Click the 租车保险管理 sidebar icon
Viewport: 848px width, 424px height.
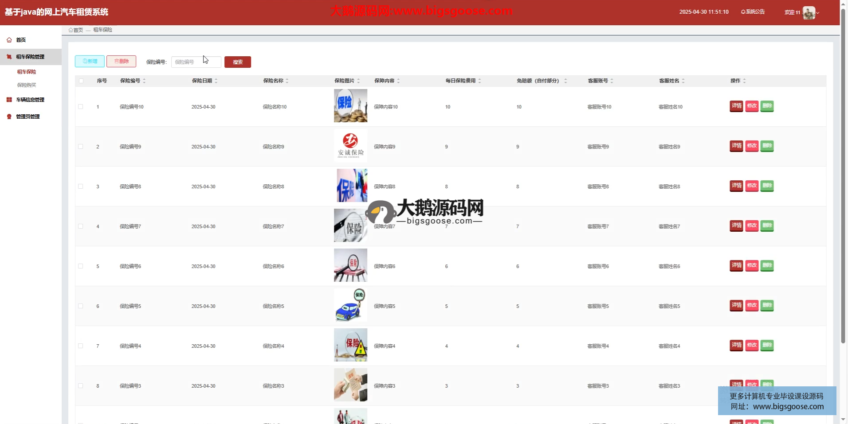[x=9, y=57]
